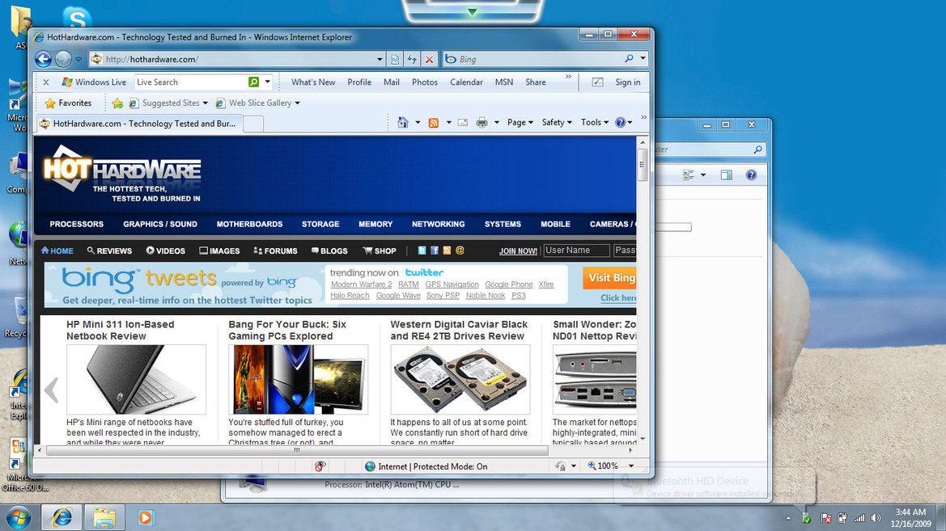Click Add to Favorites Bar star icon
This screenshot has height=531, width=946.
(x=117, y=103)
